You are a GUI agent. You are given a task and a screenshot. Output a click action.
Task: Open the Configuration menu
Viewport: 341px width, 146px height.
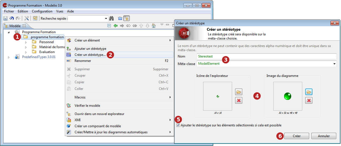tap(42, 11)
